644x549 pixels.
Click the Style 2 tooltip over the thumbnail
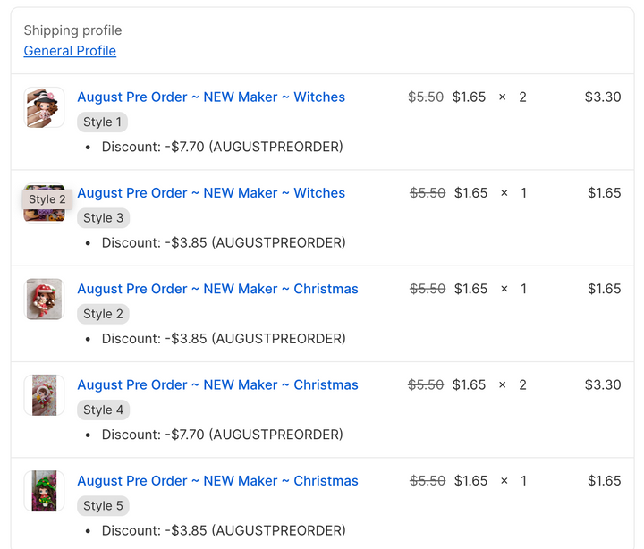[47, 199]
